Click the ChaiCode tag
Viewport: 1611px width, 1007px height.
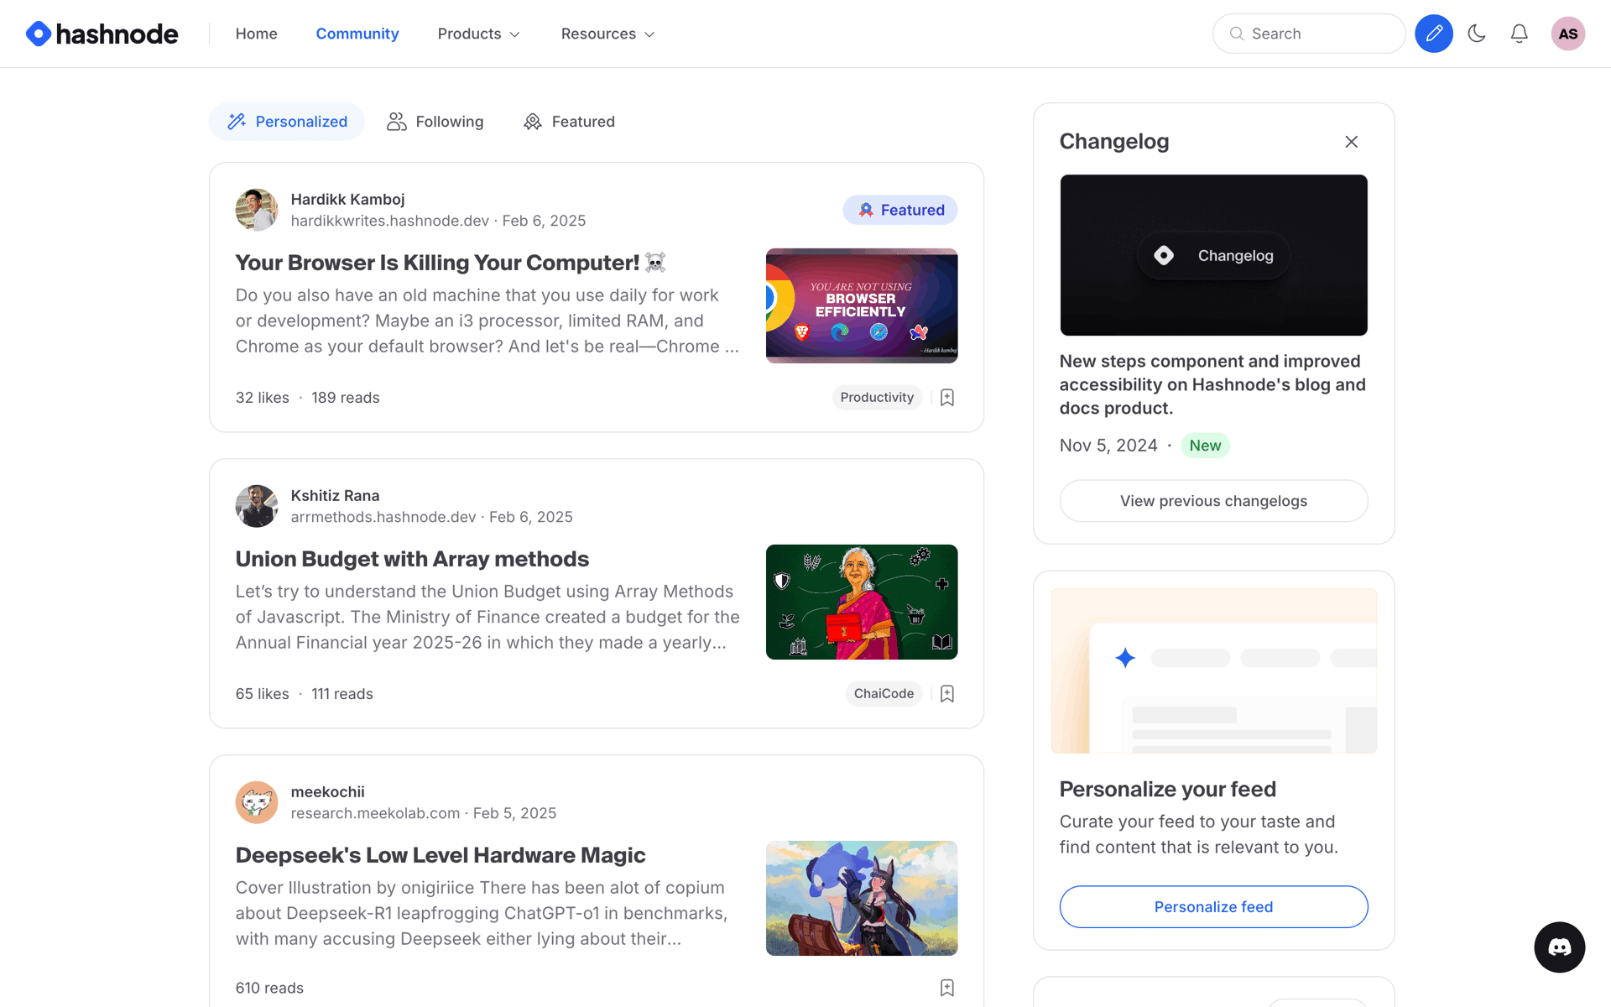[x=884, y=694]
